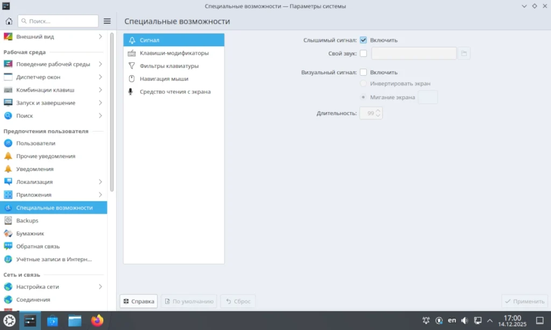Click the custom sound path field
This screenshot has width=551, height=330.
(x=414, y=53)
